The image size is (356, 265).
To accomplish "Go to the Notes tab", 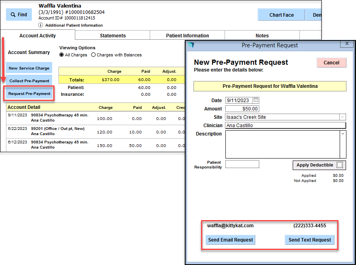I will [262, 36].
